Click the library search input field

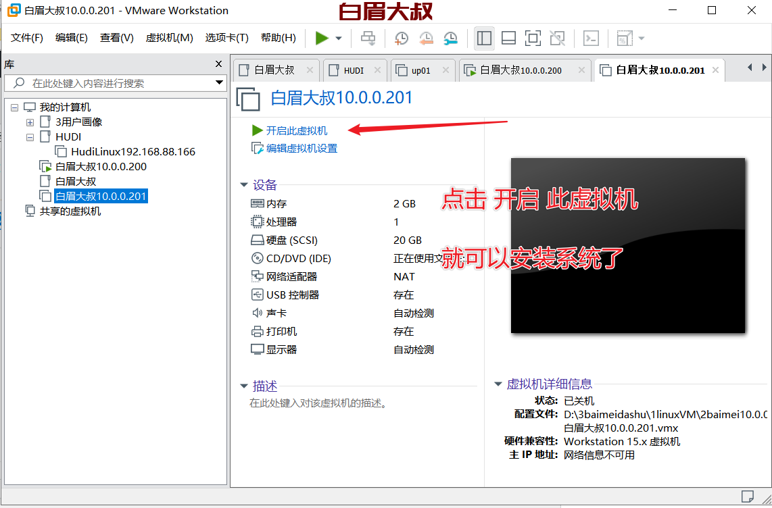click(x=116, y=83)
